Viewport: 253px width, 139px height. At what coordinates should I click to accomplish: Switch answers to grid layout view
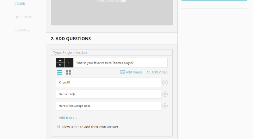pos(68,72)
